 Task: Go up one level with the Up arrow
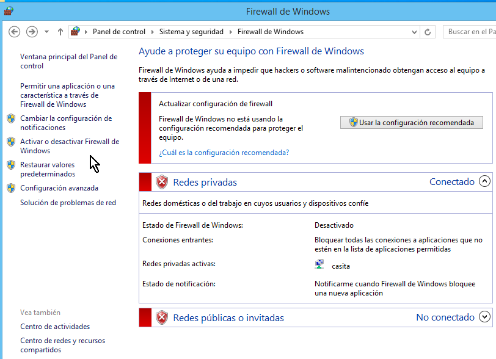click(60, 32)
